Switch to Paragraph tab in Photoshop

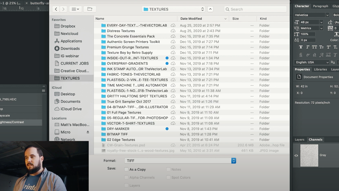tap(320, 6)
